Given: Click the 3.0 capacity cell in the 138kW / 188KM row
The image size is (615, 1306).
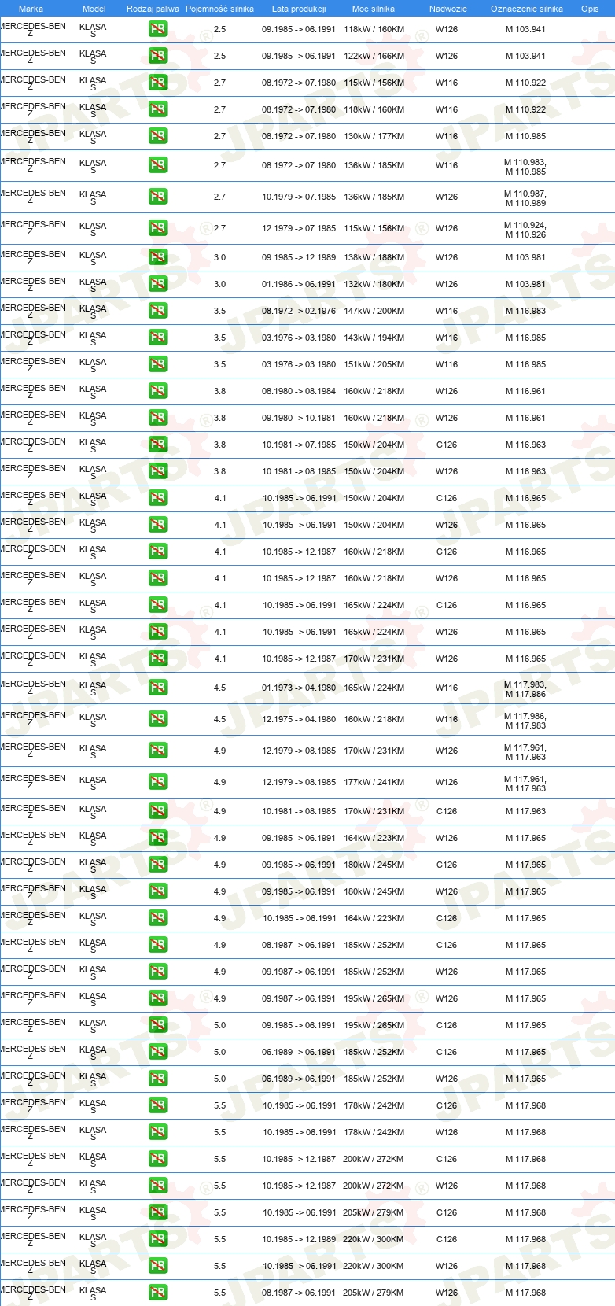Looking at the screenshot, I should coord(219,258).
